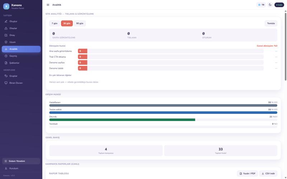The width and height of the screenshot is (287, 179).
Task: Click the Yazdır / PDF button
Action: [x=247, y=174]
